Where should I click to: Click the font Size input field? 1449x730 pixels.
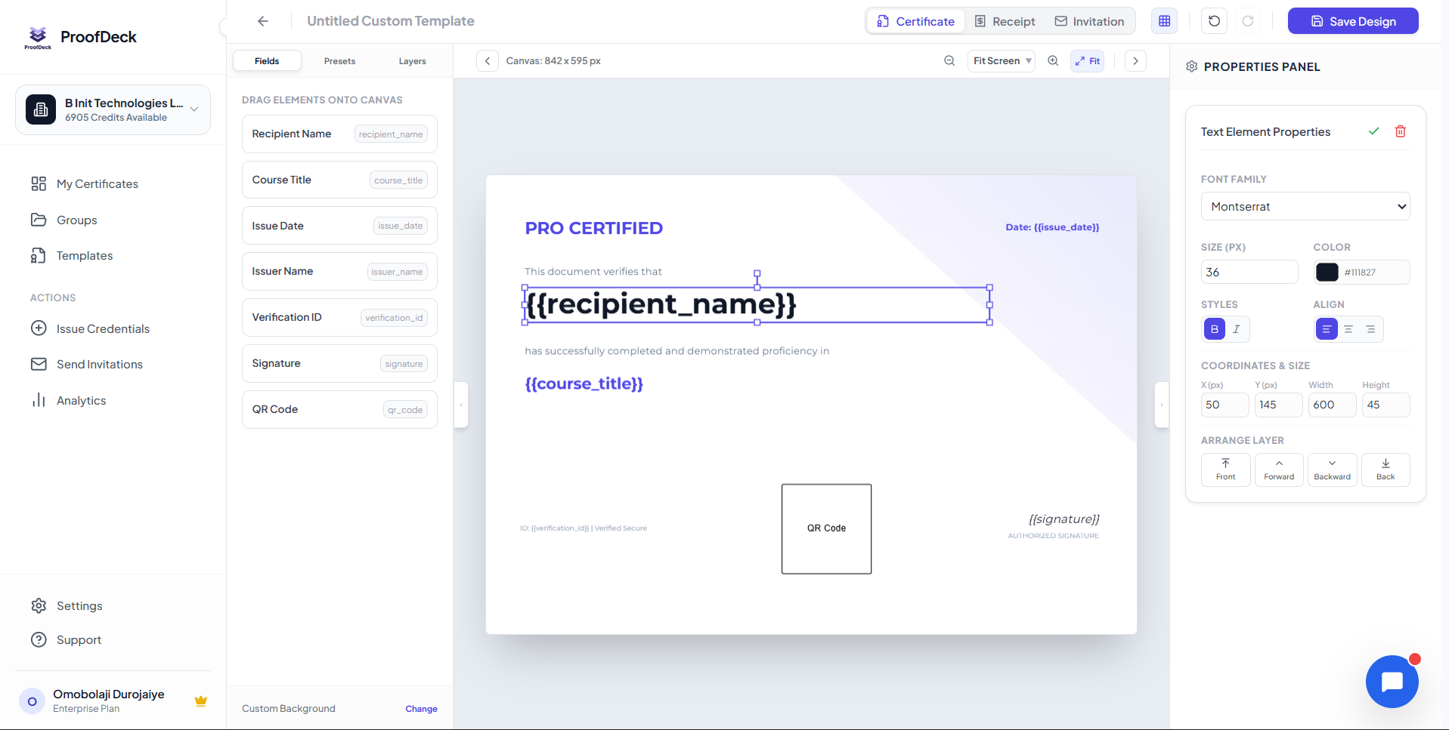1249,273
